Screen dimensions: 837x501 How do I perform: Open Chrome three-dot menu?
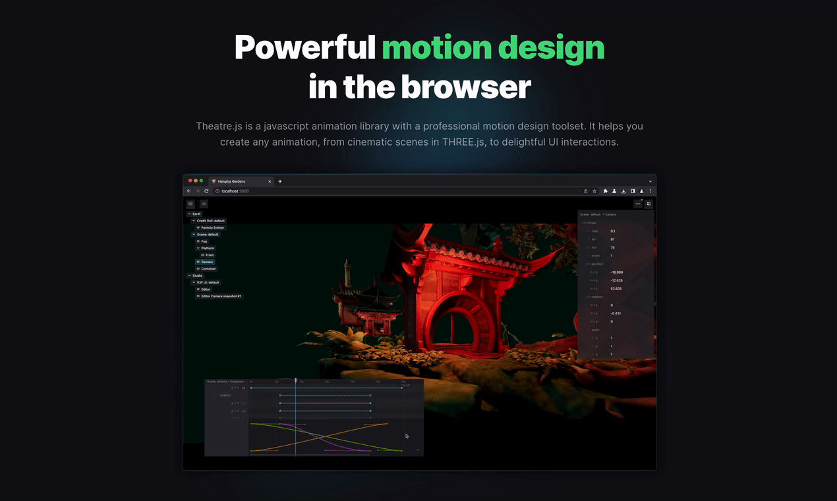pyautogui.click(x=650, y=191)
